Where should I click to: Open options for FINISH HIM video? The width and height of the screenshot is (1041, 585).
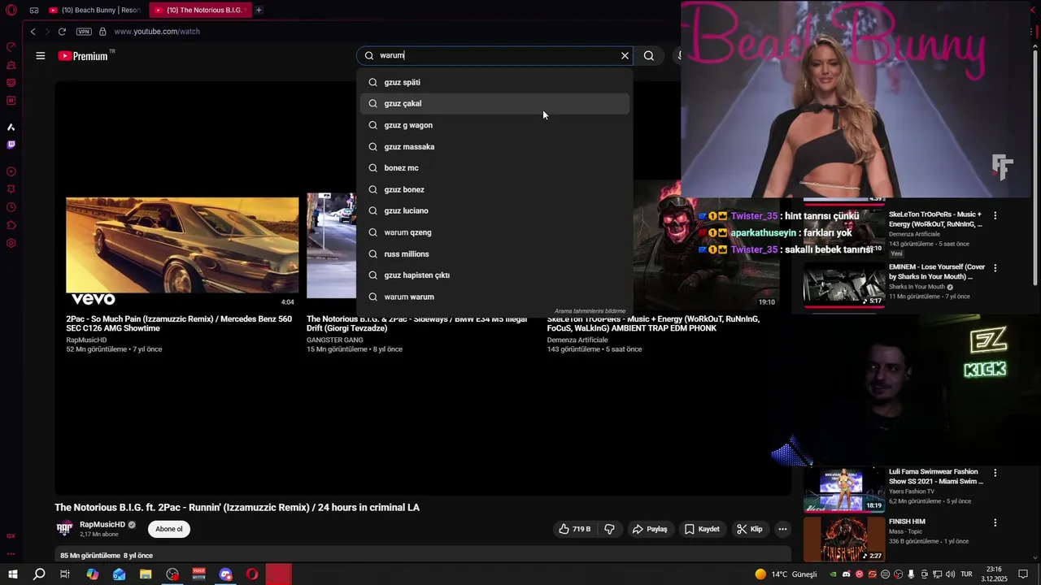(995, 522)
